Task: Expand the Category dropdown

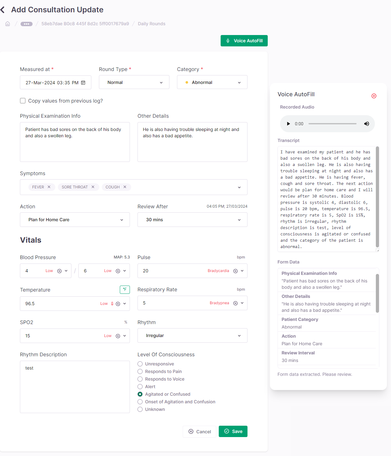Action: tap(212, 82)
